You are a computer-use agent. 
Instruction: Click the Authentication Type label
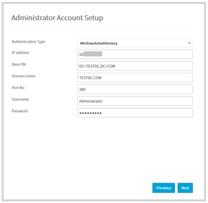[x=28, y=42]
